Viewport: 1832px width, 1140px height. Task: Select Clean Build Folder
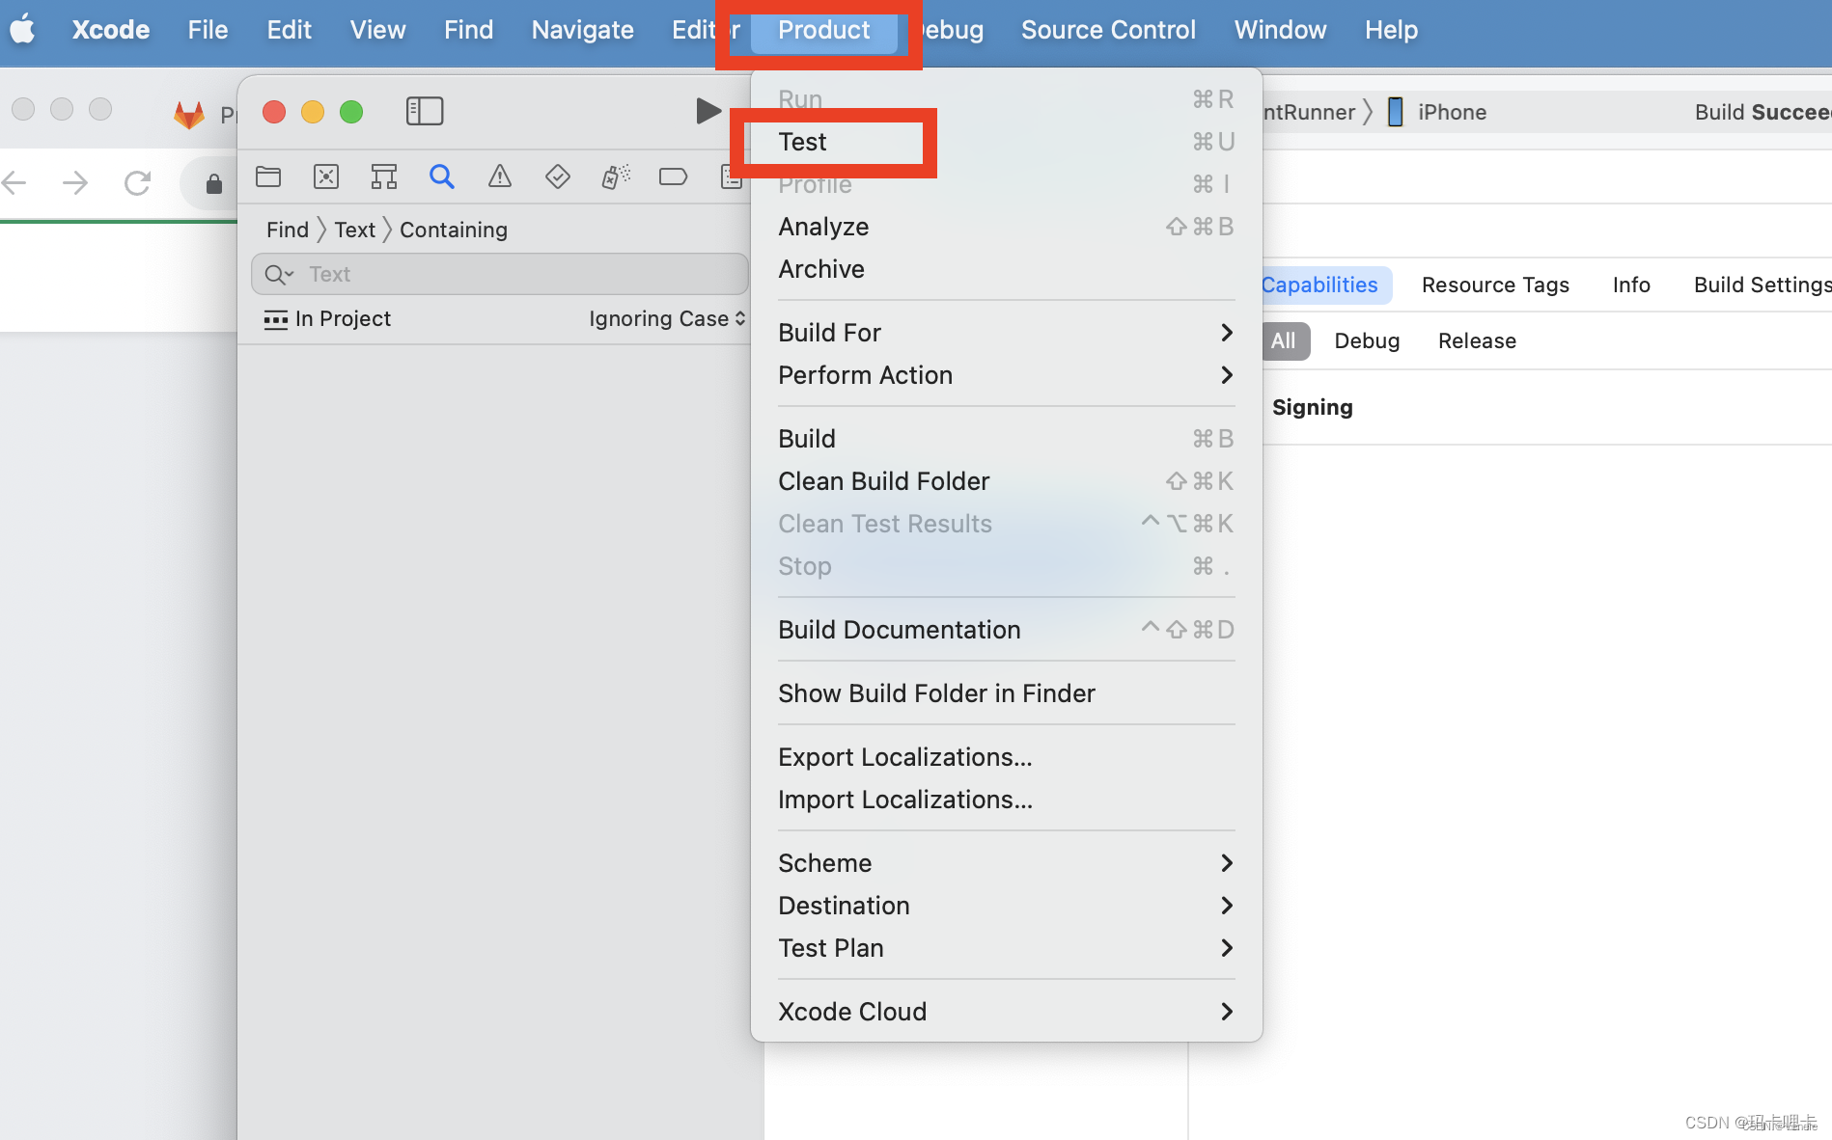coord(1006,481)
